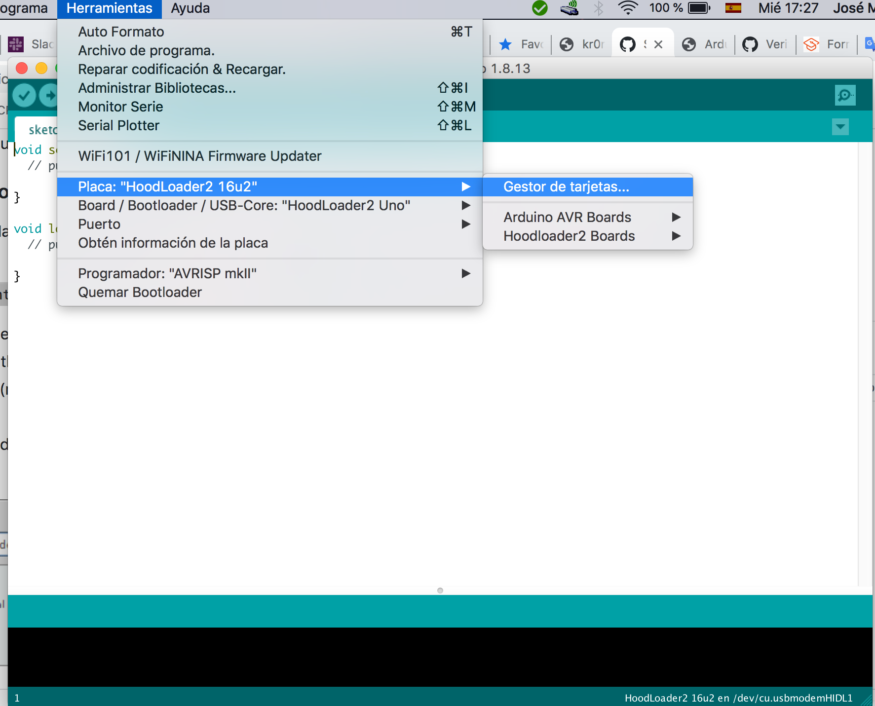Click the Verify checkmark button in Arduino toolbar
This screenshot has height=706, width=875.
(x=24, y=95)
